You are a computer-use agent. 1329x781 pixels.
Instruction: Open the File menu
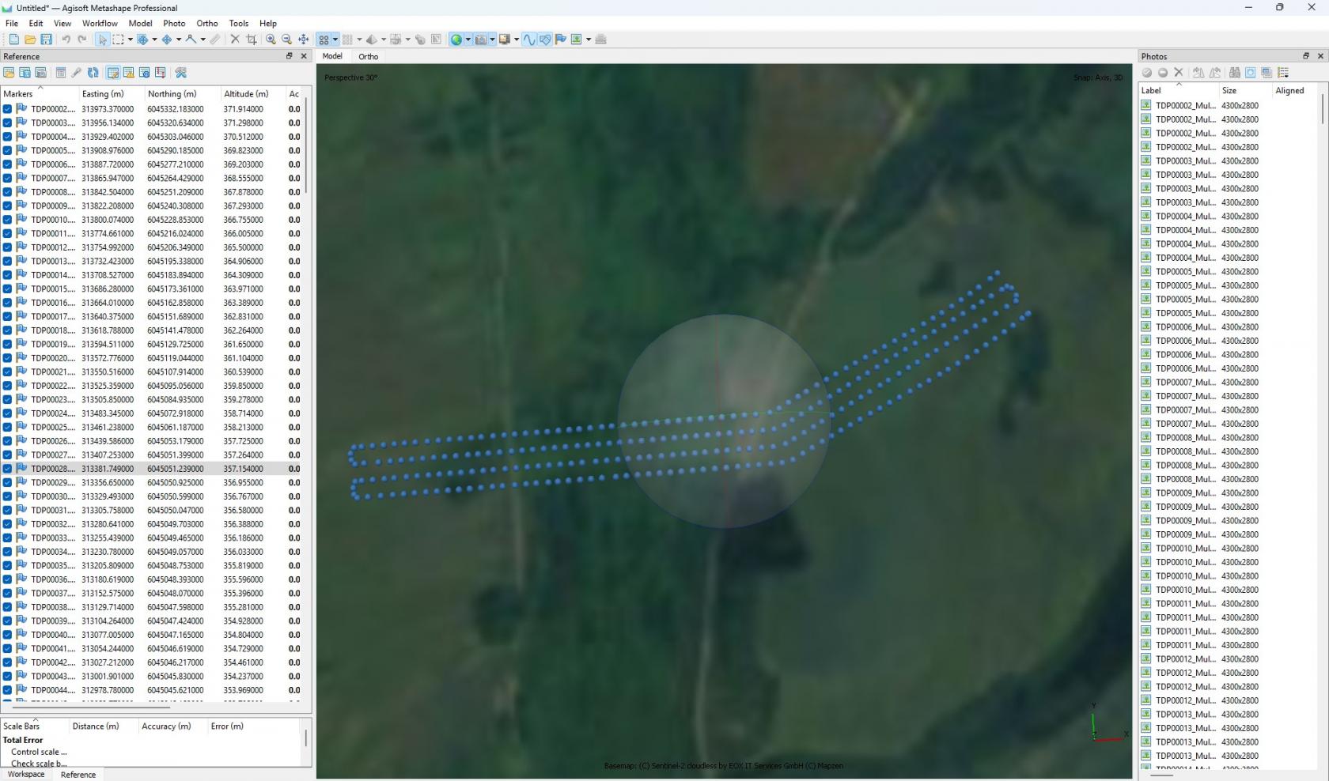pyautogui.click(x=12, y=23)
